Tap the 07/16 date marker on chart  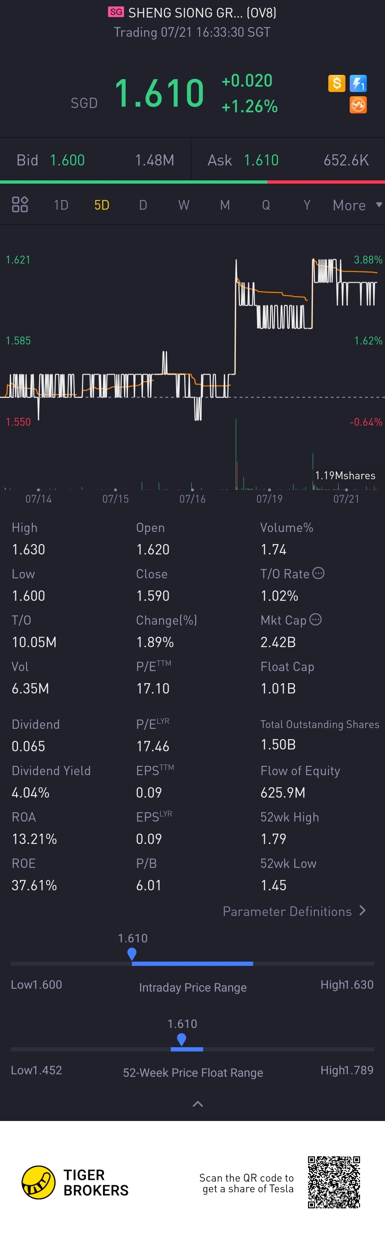[192, 498]
